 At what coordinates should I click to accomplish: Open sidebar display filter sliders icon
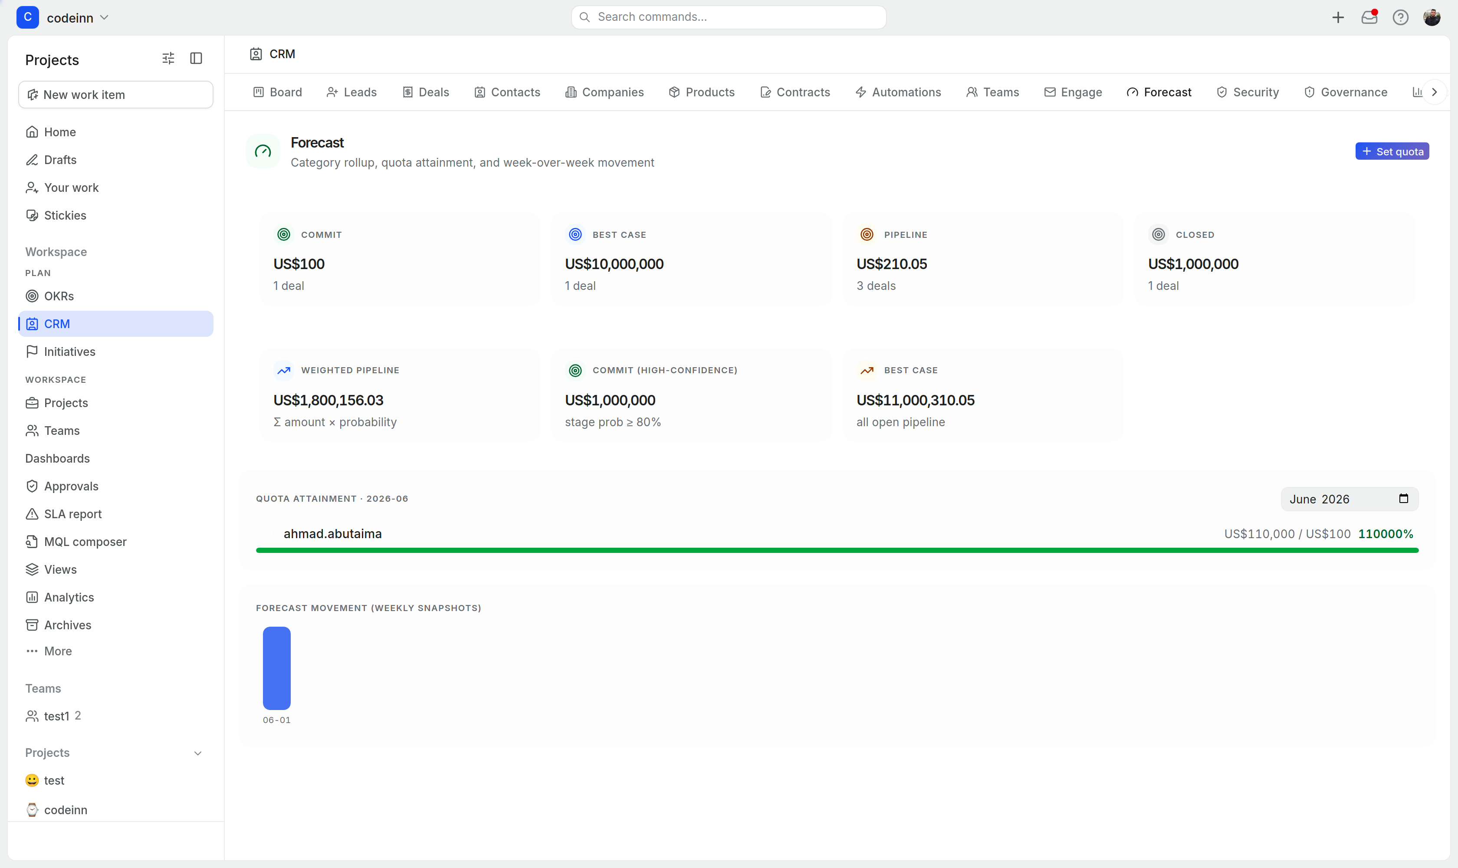(x=168, y=59)
